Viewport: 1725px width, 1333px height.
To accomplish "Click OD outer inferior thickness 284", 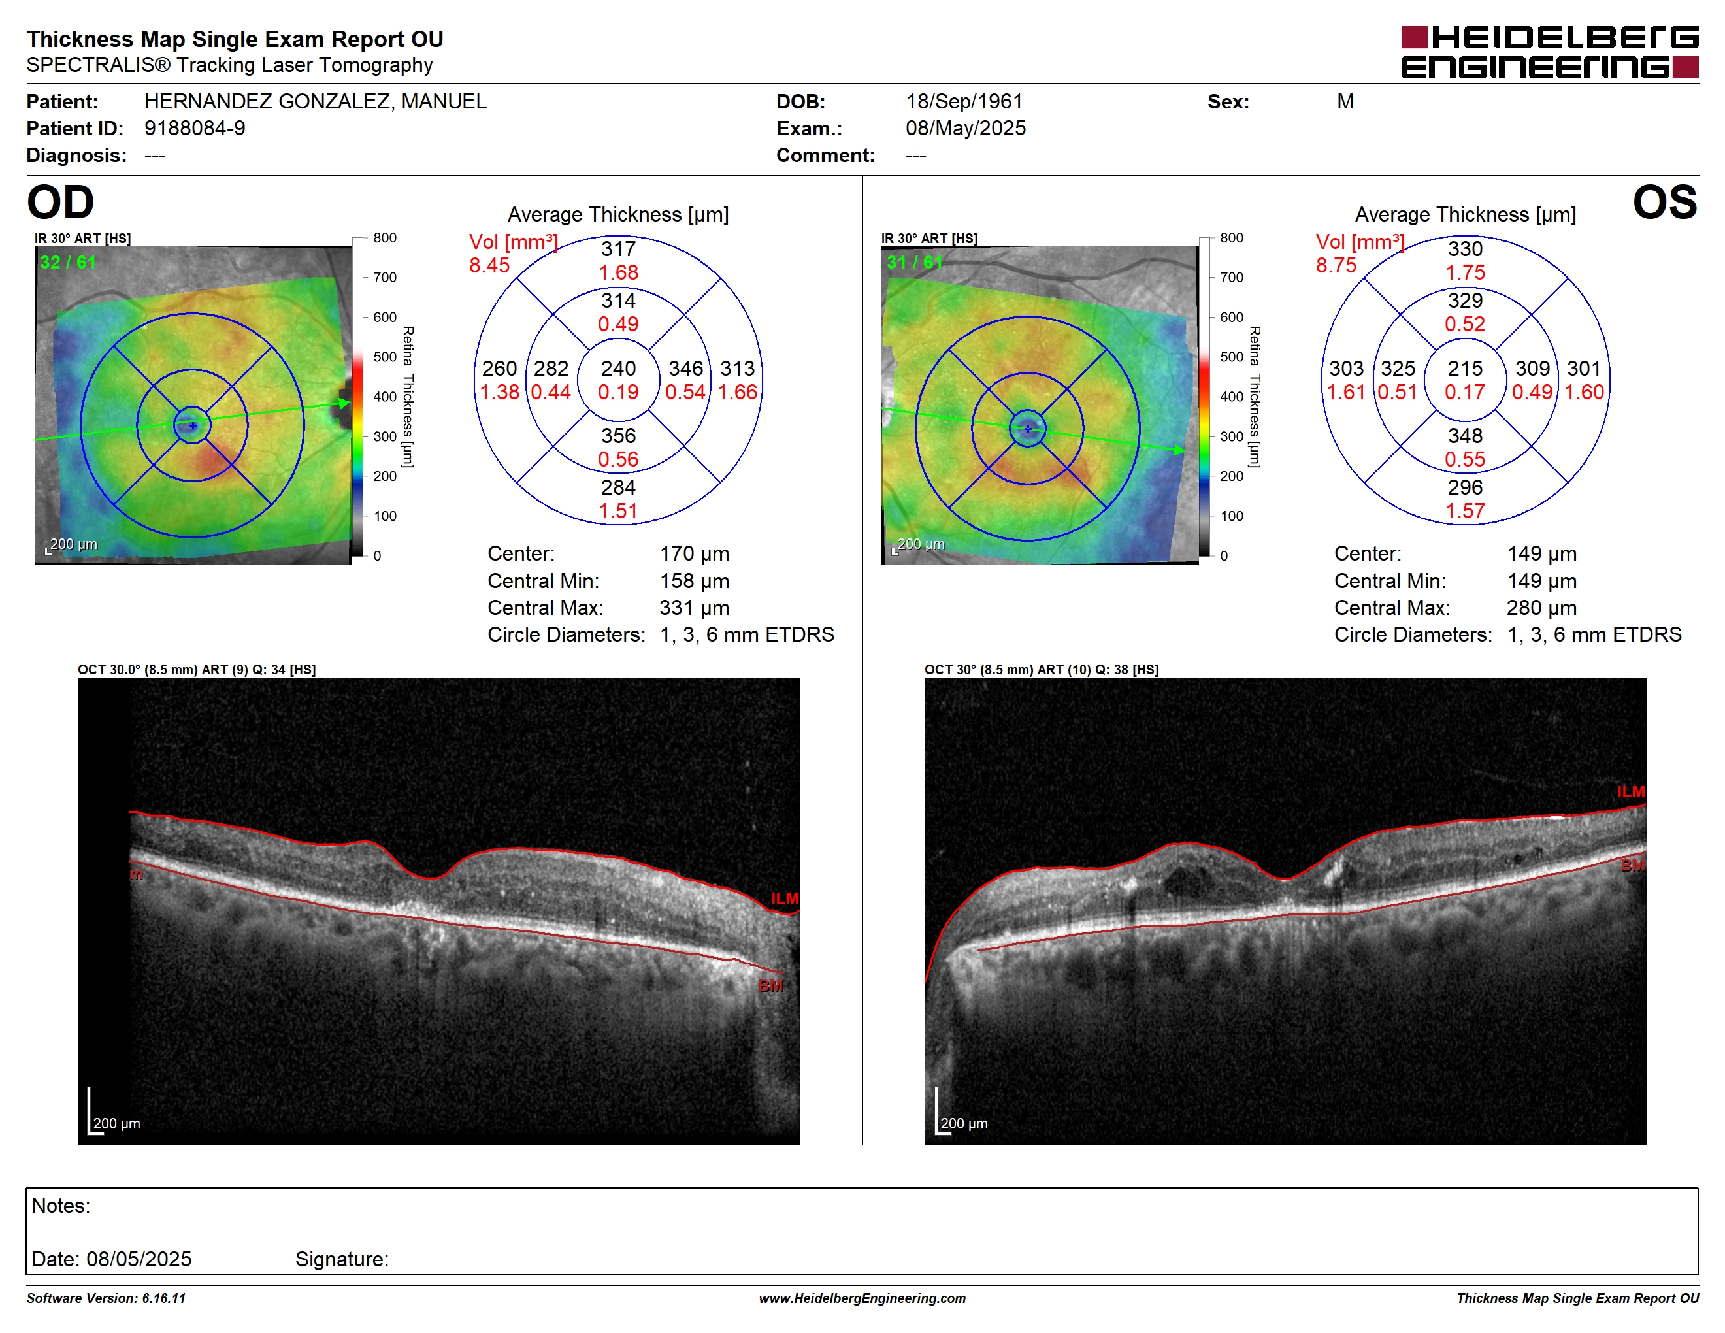I will pos(618,487).
